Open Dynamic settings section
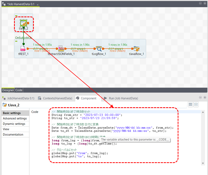The image size is (208, 175). (x=15, y=124)
